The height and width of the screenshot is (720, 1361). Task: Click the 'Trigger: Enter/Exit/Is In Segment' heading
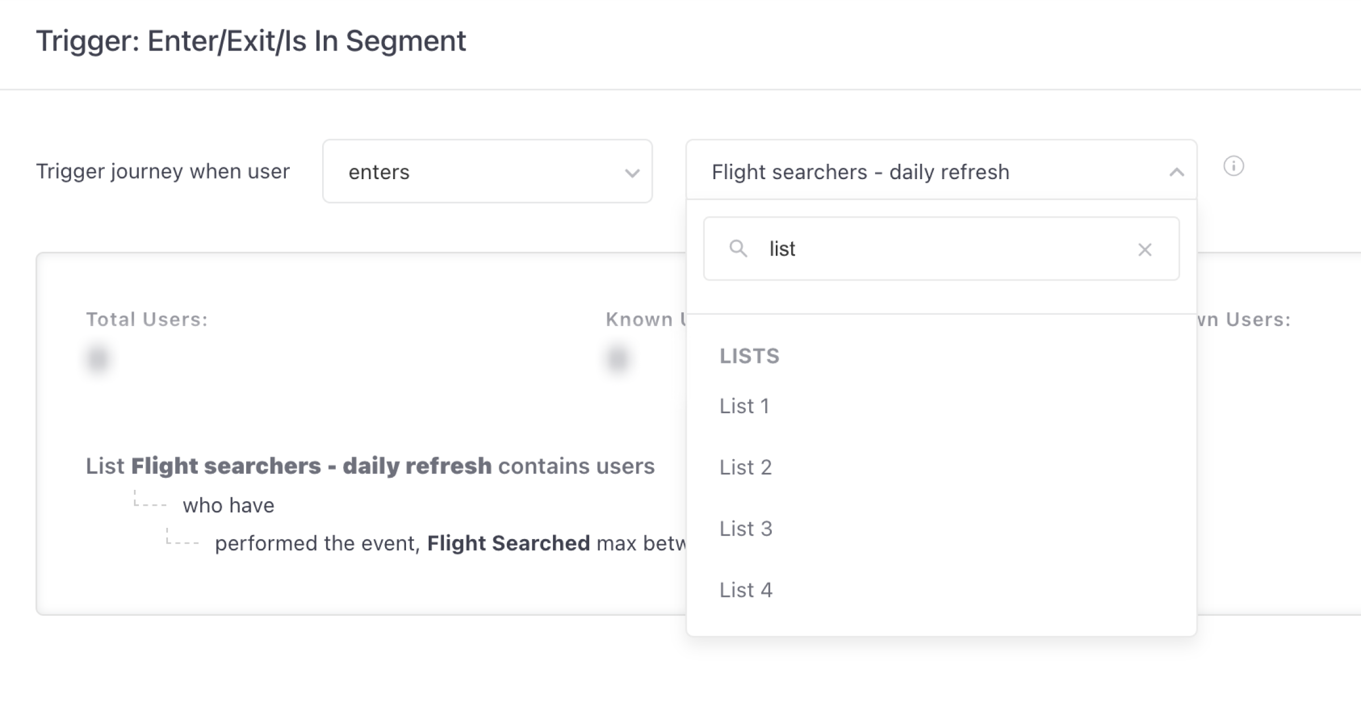tap(251, 41)
